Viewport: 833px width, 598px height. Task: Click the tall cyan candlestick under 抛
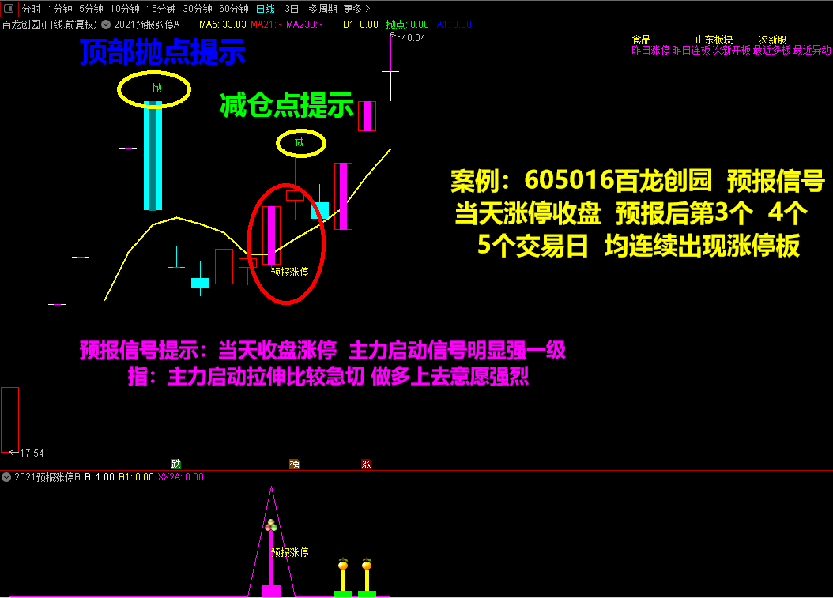pyautogui.click(x=153, y=156)
